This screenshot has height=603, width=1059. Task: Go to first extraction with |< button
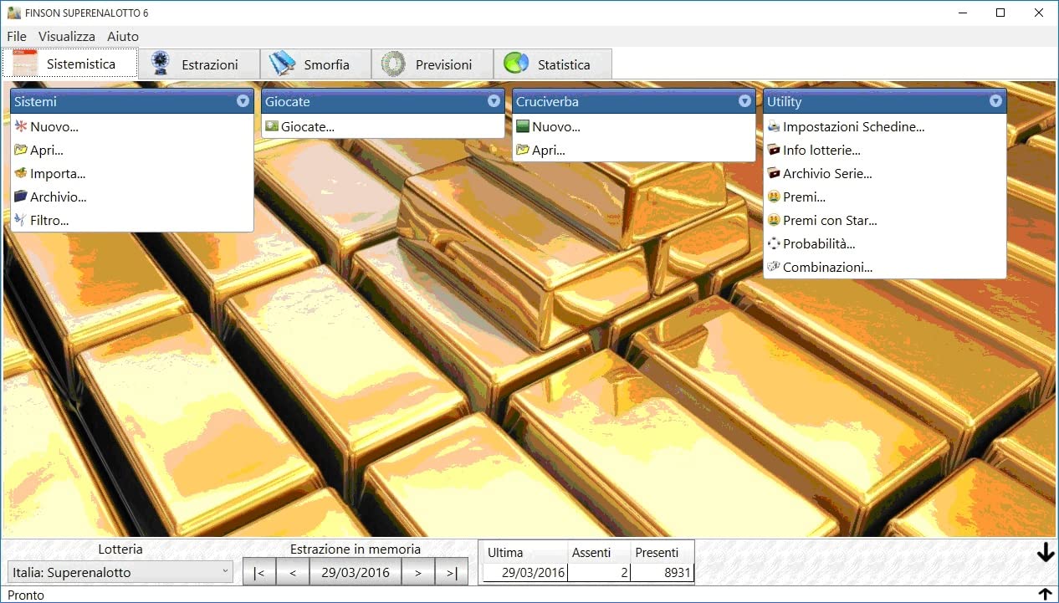pyautogui.click(x=259, y=572)
